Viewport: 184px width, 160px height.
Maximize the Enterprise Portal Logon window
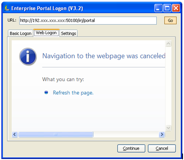coord(167,8)
